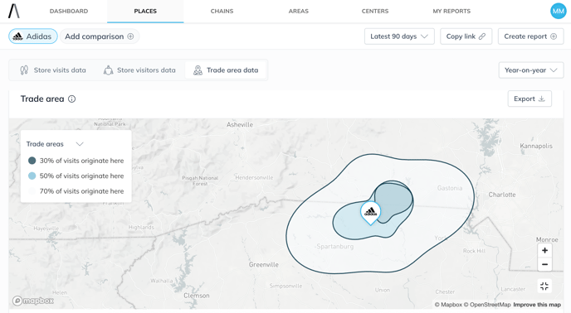The height and width of the screenshot is (313, 571).
Task: Click Create report button
Action: point(530,36)
